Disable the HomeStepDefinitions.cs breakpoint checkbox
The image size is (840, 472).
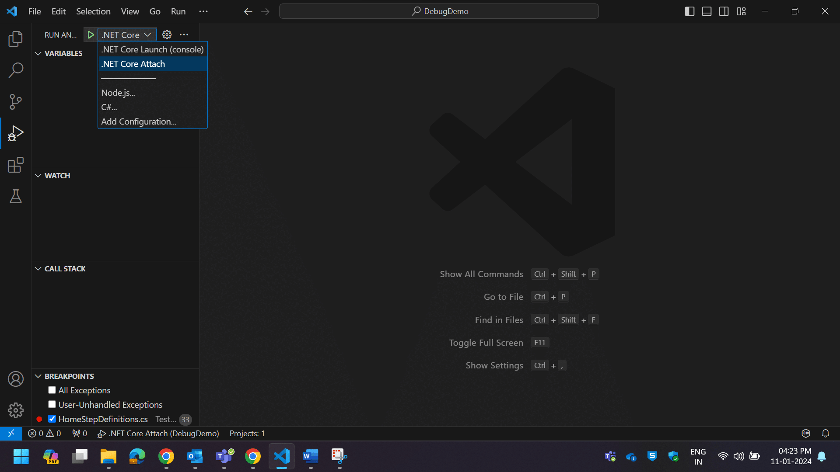[52, 419]
